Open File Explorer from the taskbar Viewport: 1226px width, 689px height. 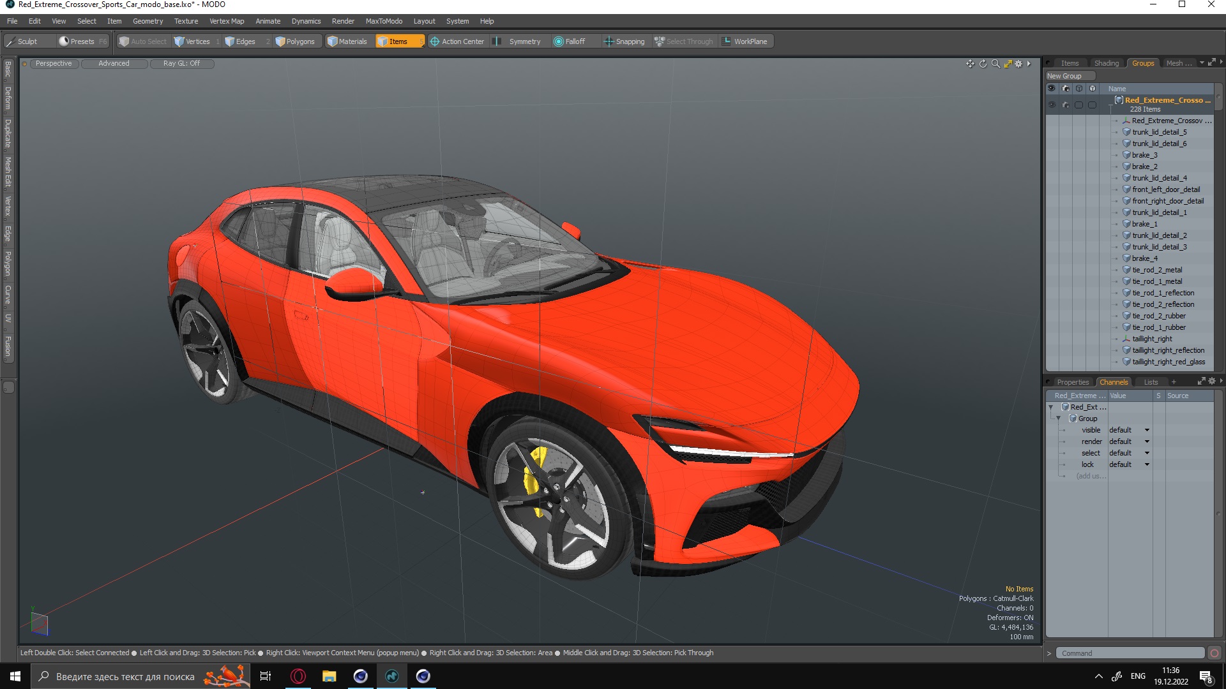click(329, 676)
